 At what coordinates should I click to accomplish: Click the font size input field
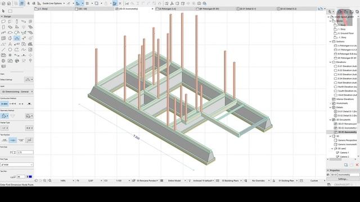(x=25, y=152)
